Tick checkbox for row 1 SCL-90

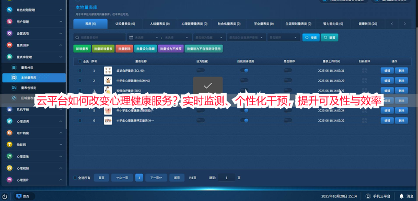(x=80, y=71)
